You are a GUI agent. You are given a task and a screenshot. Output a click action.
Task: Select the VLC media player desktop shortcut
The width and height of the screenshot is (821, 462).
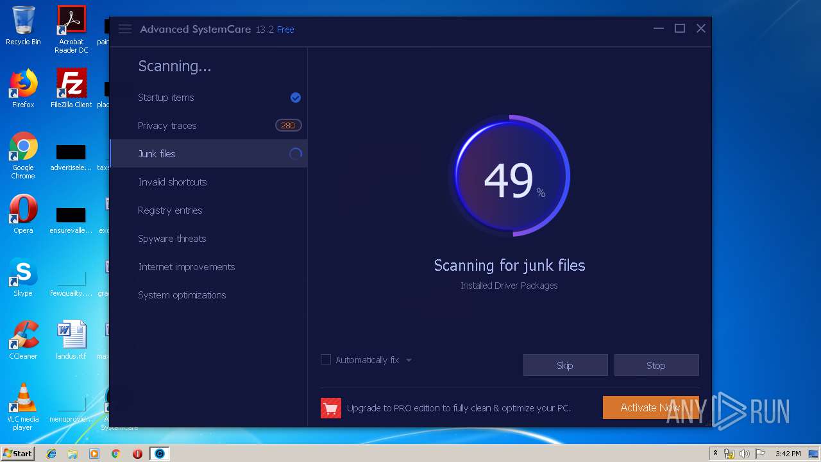click(x=23, y=407)
